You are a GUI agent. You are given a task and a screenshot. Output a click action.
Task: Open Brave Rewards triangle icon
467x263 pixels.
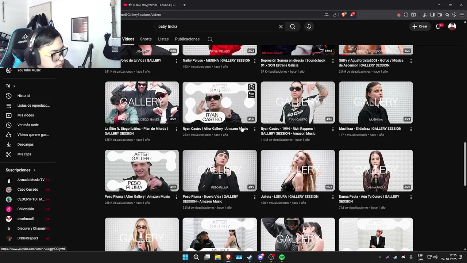352,15
